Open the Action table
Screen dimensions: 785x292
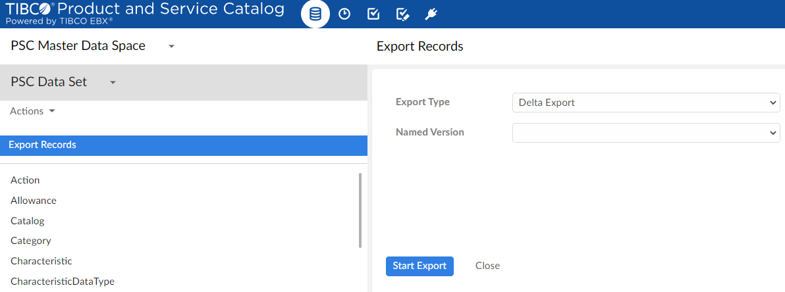[25, 180]
